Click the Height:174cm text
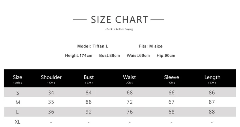Screen dimensions: 240x127 [79, 56]
